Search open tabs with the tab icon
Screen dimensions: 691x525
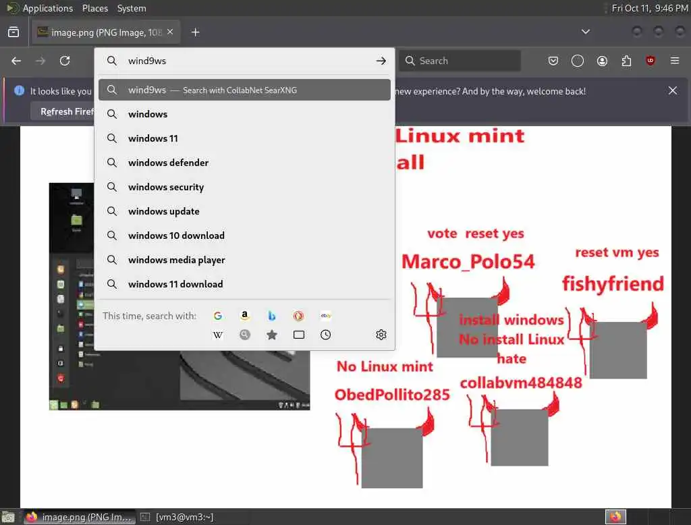pyautogui.click(x=299, y=335)
